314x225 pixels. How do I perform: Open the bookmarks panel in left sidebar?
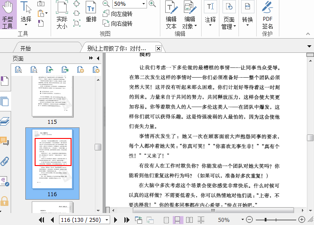coord(5,81)
